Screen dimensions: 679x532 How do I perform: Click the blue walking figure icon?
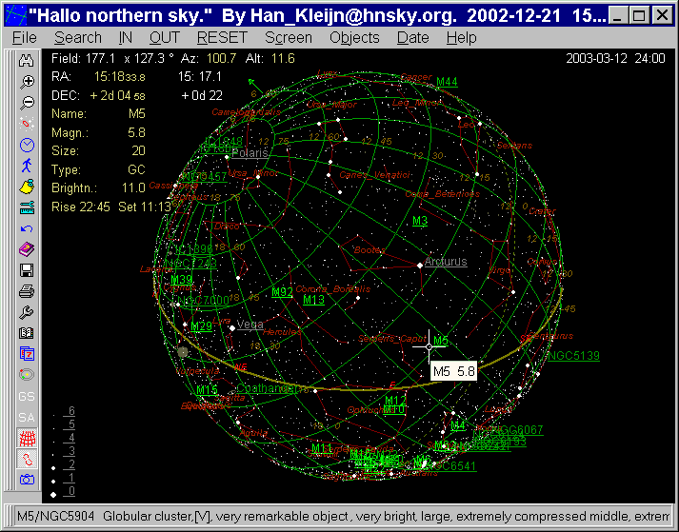pyautogui.click(x=27, y=166)
